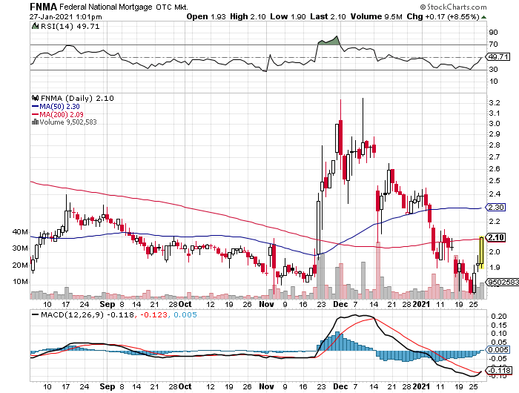
Task: Click the High 2.10 quote value
Action: click(x=248, y=16)
